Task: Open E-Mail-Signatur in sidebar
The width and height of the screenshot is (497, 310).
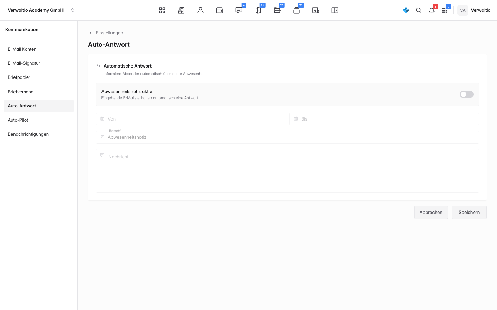Action: tap(39, 63)
